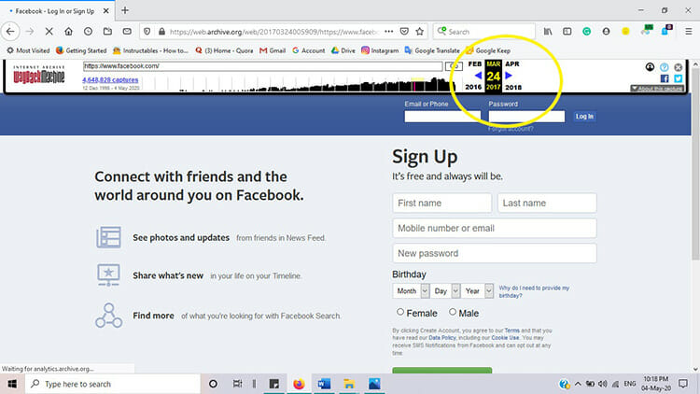The height and width of the screenshot is (394, 700).
Task: Bookmark this page with the star icon
Action: (420, 31)
